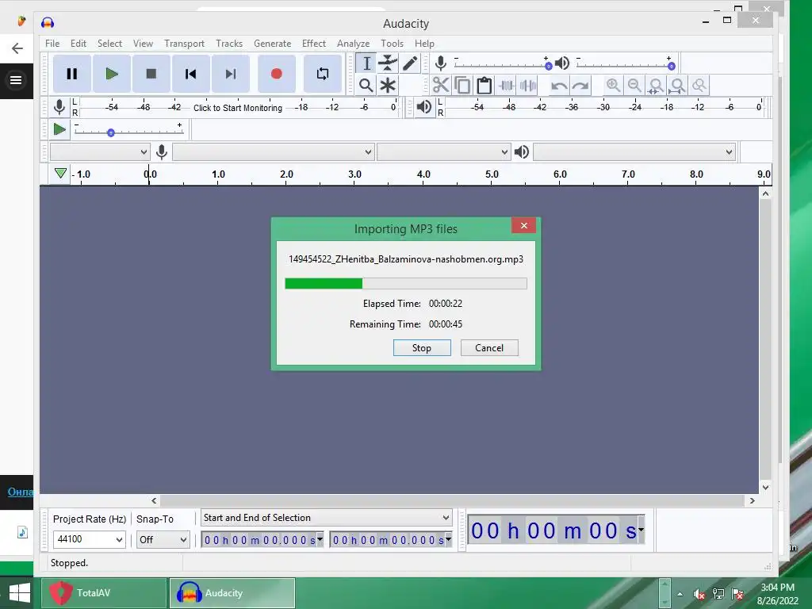Select the Multi-Tool asterisk icon
The height and width of the screenshot is (609, 812).
[x=387, y=85]
